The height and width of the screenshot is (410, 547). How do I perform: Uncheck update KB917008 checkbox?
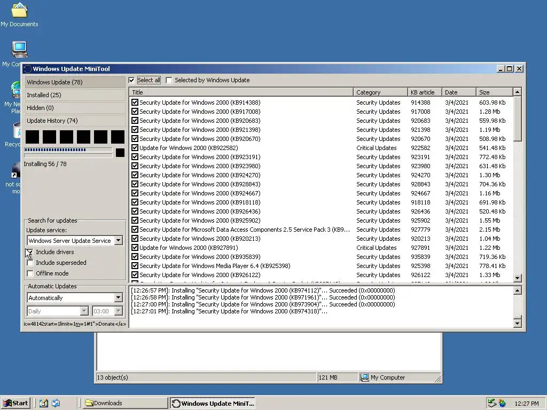[135, 112]
